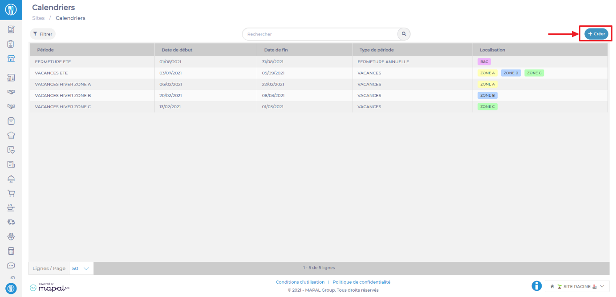Open the Lignes / Page 50 dropdown

[81, 269]
